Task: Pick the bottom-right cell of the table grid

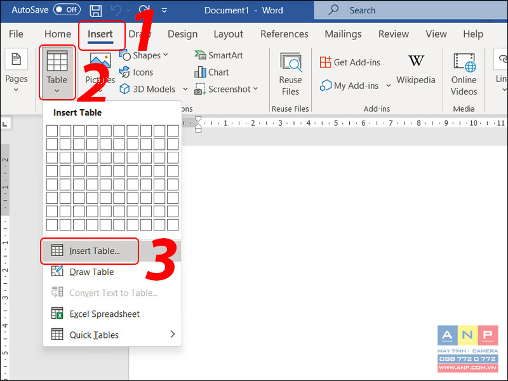Action: [x=173, y=225]
